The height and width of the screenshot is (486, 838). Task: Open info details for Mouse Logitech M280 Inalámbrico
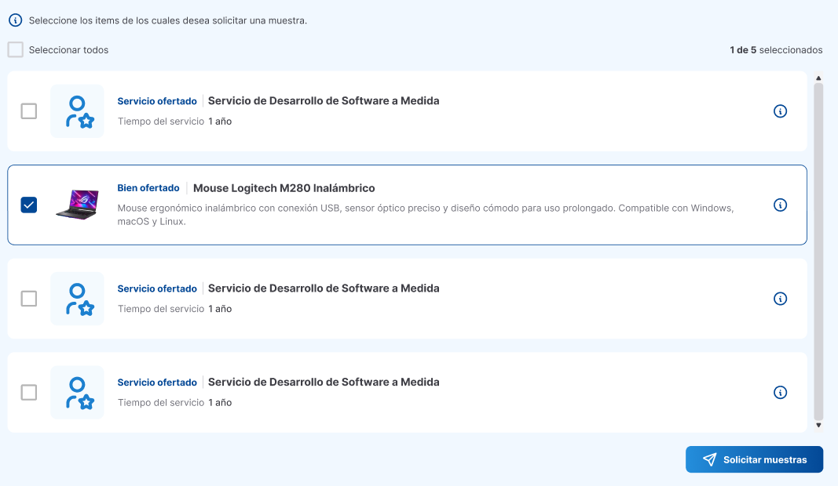(780, 205)
